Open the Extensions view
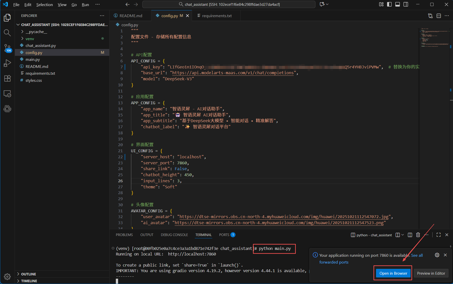 point(7,78)
